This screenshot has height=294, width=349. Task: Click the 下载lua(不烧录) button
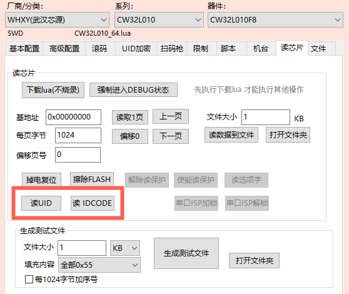[53, 90]
